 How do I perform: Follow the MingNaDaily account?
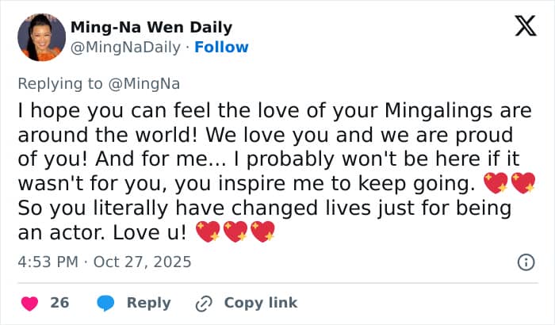(221, 47)
